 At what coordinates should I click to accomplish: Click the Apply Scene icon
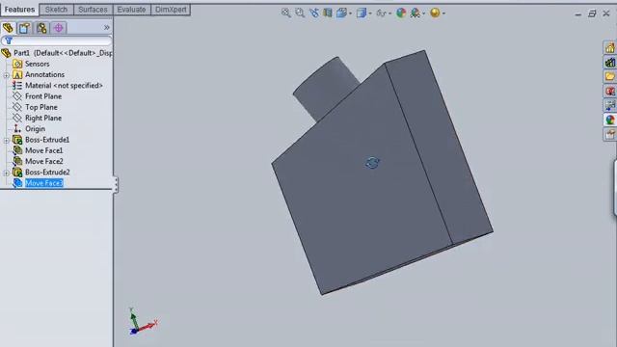(x=415, y=13)
